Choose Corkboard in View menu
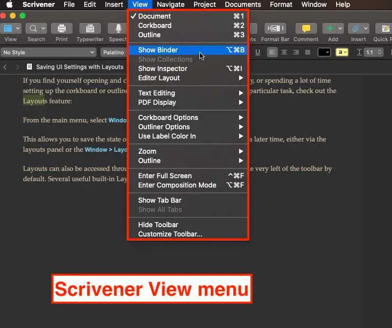This screenshot has width=392, height=328. click(188, 25)
